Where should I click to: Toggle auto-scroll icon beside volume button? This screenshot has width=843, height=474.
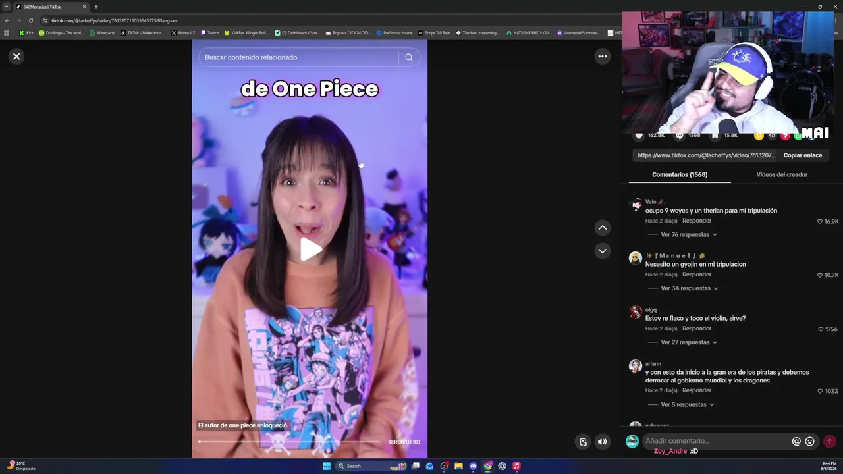pos(583,442)
